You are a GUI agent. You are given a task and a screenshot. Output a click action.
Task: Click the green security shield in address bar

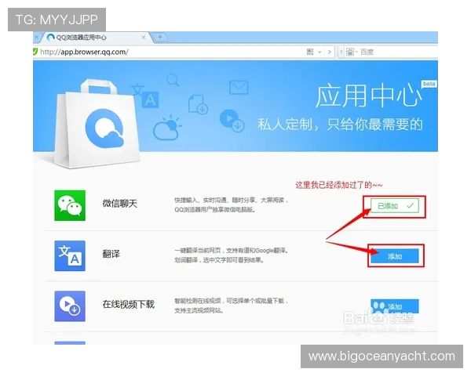click(35, 52)
